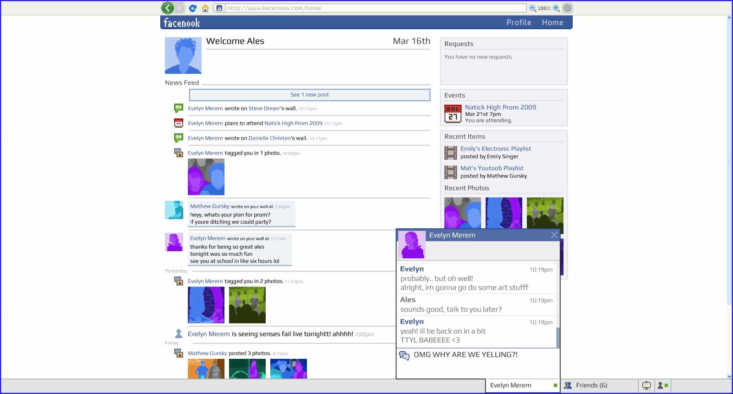Click the browser back arrow button

point(168,8)
